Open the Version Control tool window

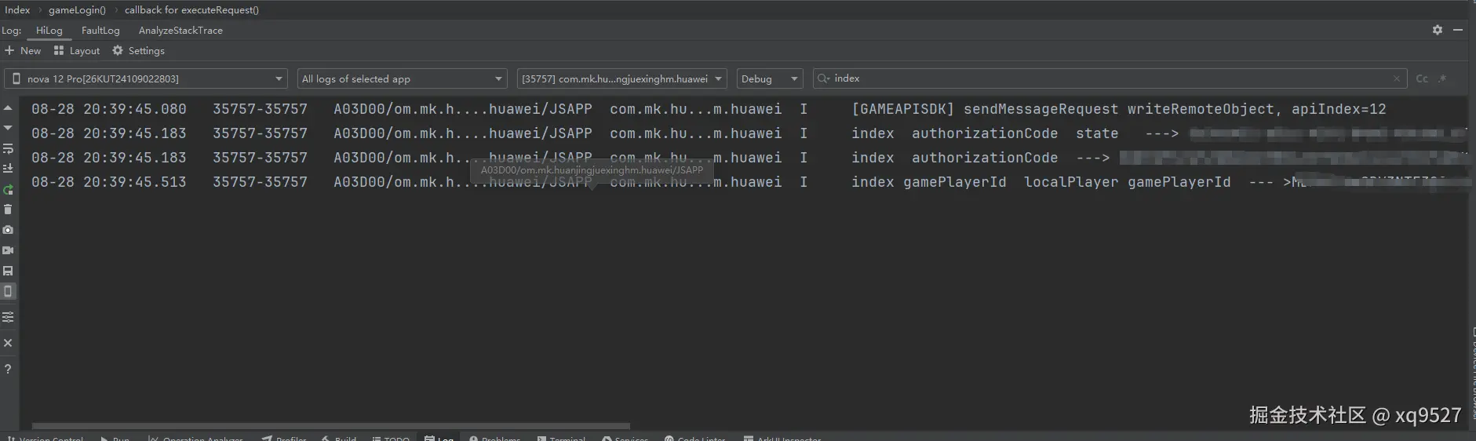point(46,438)
